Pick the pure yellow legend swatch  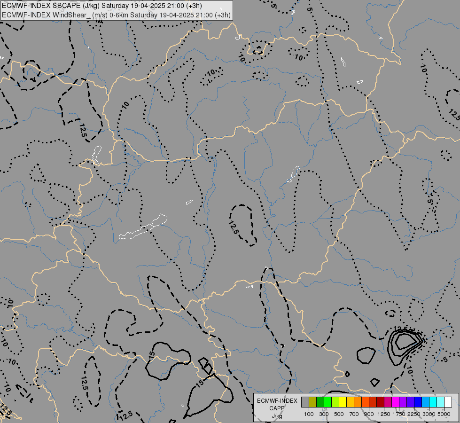343,402
